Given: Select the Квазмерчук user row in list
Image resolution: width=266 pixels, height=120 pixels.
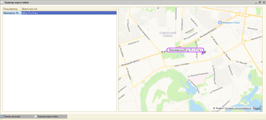Looking at the screenshot, I should [12, 13].
